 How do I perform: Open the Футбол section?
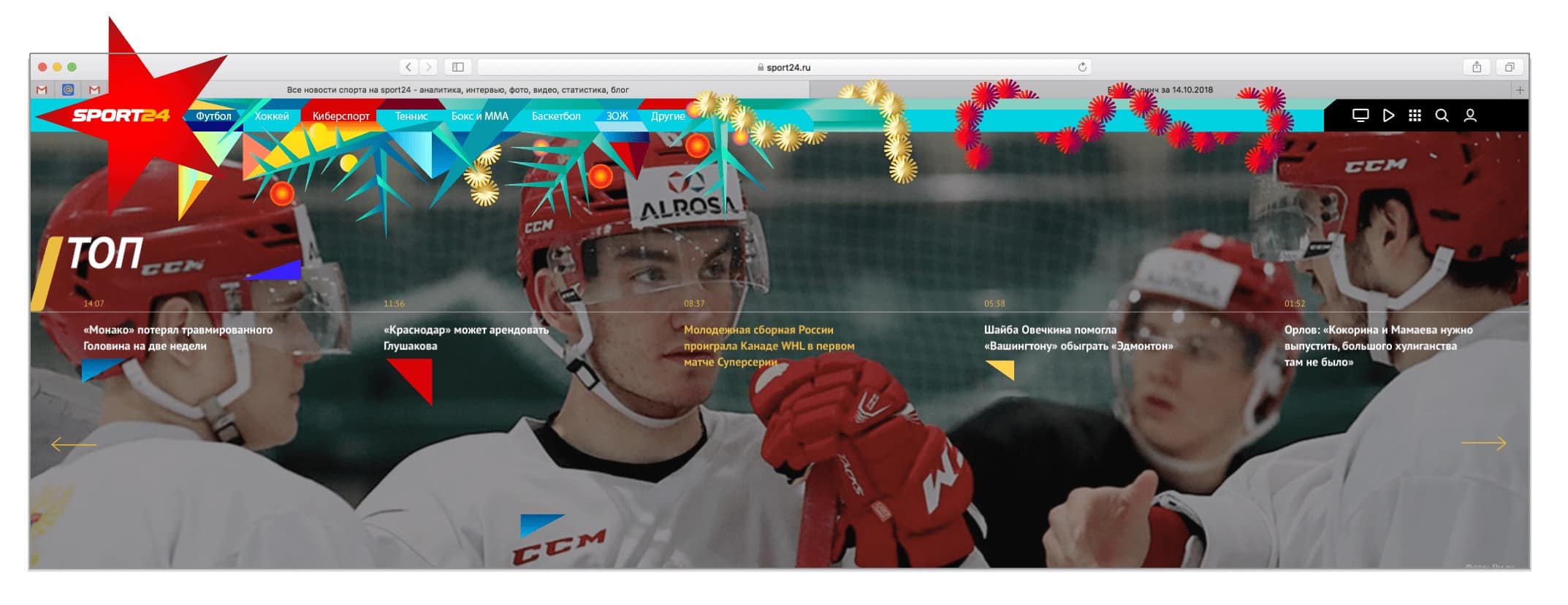(x=213, y=116)
